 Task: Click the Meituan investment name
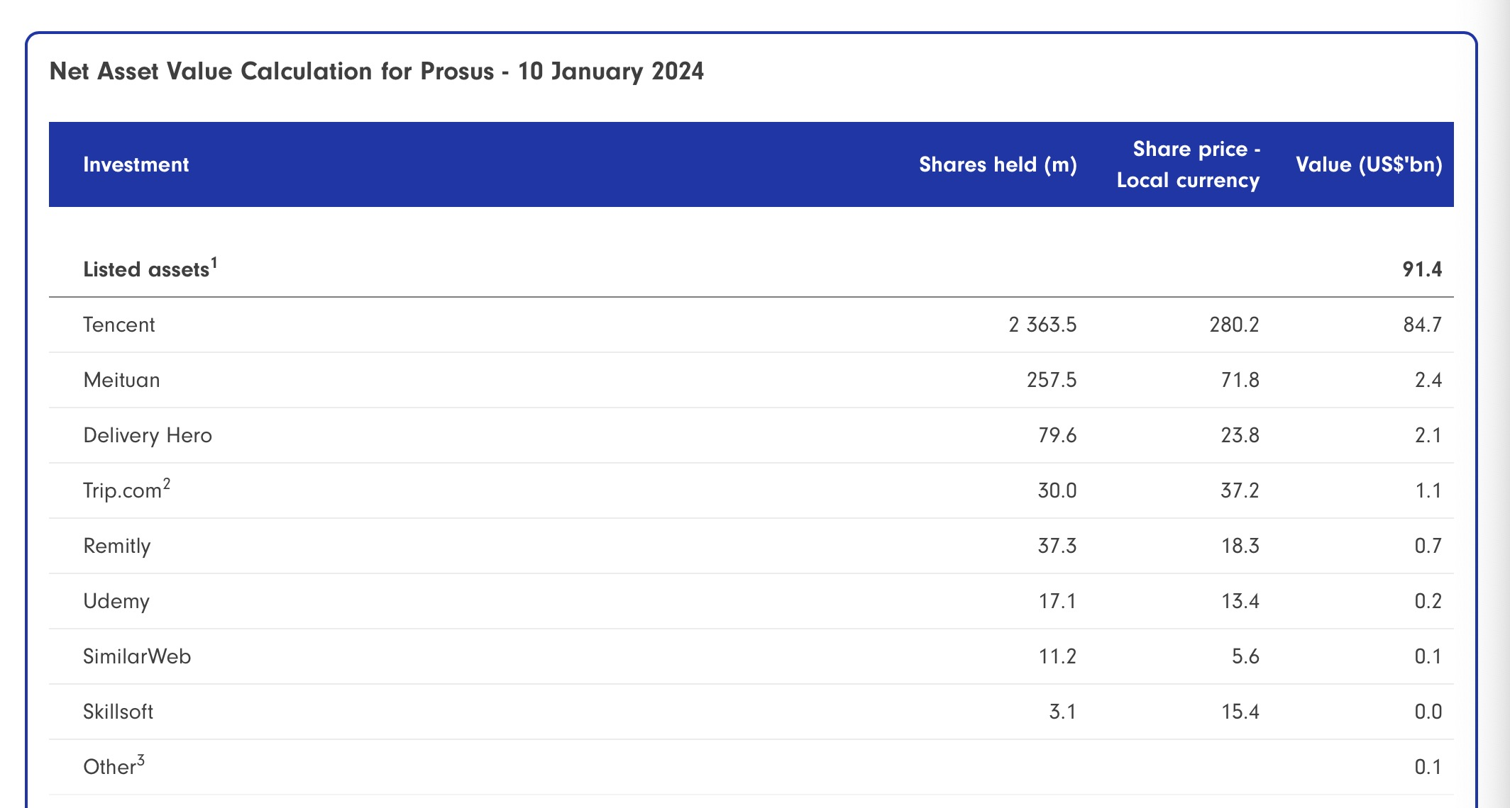121,380
